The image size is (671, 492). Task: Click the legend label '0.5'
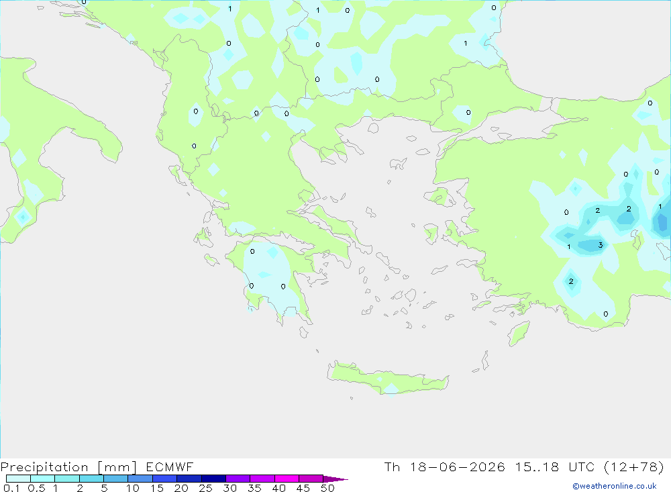[x=36, y=488]
